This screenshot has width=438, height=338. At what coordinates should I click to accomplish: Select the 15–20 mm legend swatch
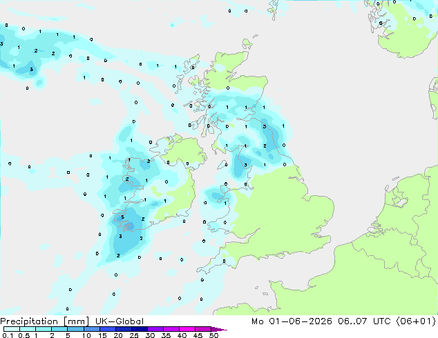tap(107, 329)
